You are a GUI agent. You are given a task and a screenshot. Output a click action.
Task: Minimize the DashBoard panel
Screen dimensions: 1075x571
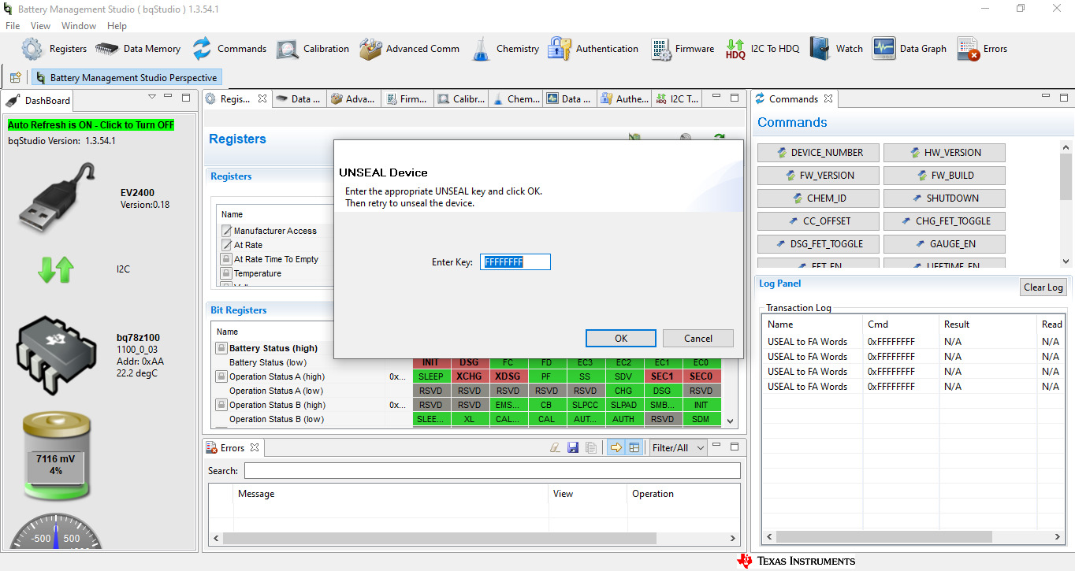click(x=169, y=98)
